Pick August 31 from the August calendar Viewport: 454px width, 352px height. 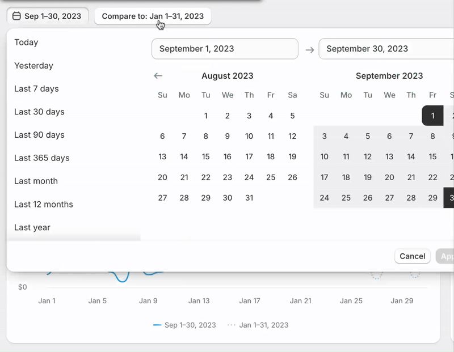click(x=249, y=198)
